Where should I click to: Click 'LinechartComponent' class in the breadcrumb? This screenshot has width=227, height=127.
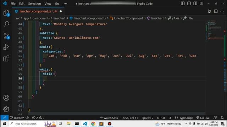click(x=128, y=18)
